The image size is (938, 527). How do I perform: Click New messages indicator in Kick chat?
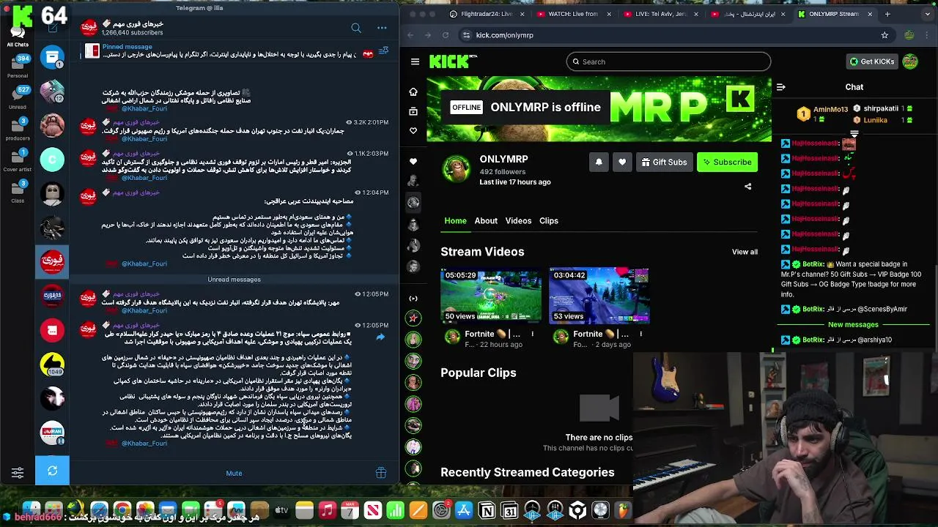coord(853,324)
